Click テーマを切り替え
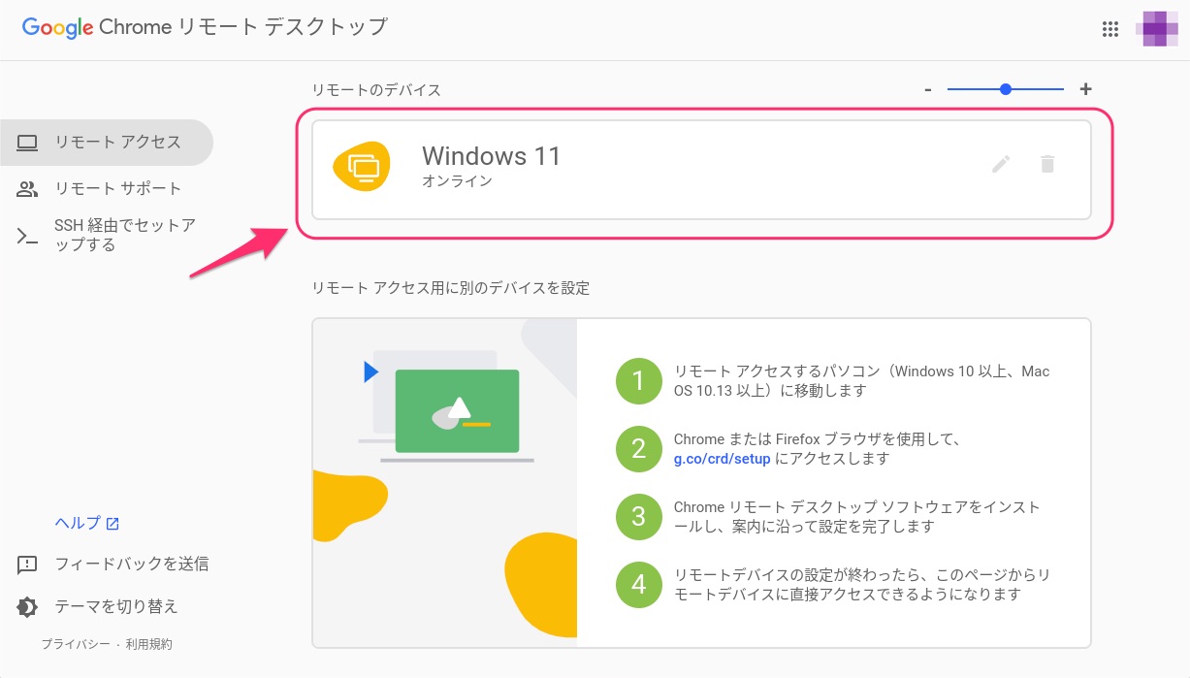 point(116,606)
